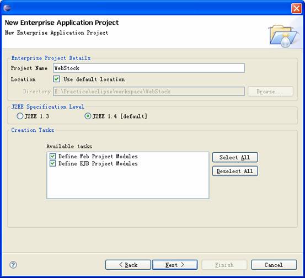Proceed with the Next button
Viewport: 305px width, 278px height.
pos(175,265)
